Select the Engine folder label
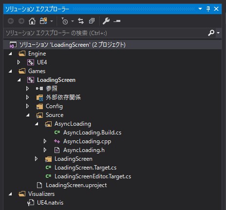This screenshot has height=210, width=226. click(x=37, y=54)
